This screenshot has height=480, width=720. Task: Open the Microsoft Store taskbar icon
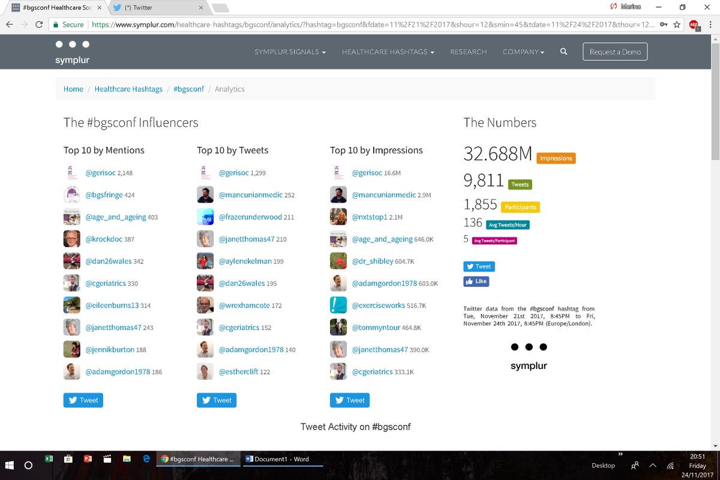[x=68, y=459]
